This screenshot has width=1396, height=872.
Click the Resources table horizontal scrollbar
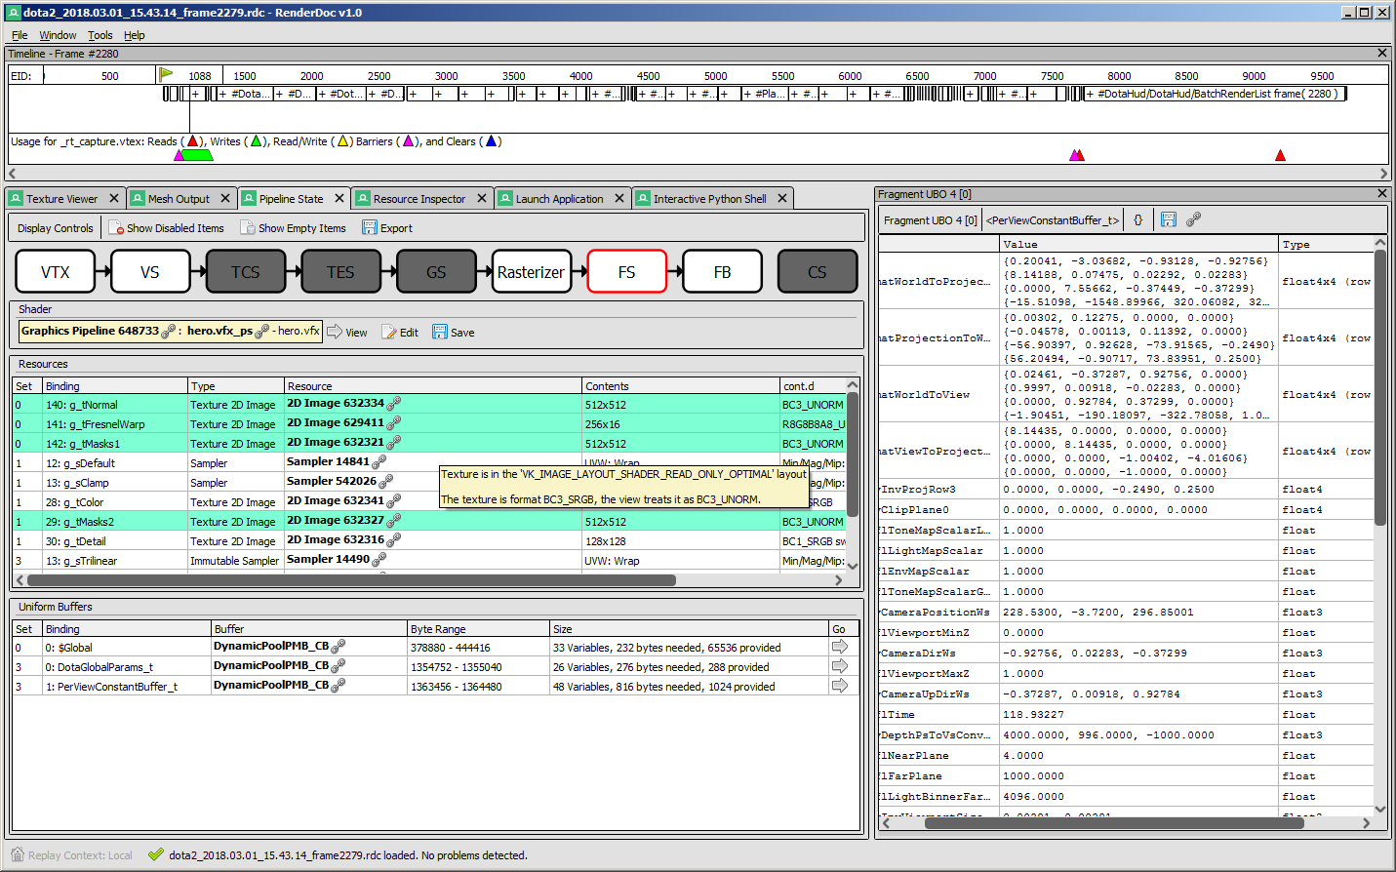coord(351,580)
